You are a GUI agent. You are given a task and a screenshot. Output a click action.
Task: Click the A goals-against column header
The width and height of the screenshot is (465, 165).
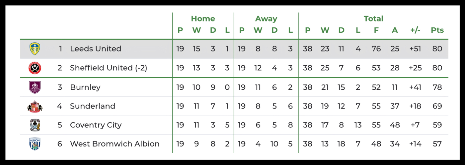[x=395, y=30]
